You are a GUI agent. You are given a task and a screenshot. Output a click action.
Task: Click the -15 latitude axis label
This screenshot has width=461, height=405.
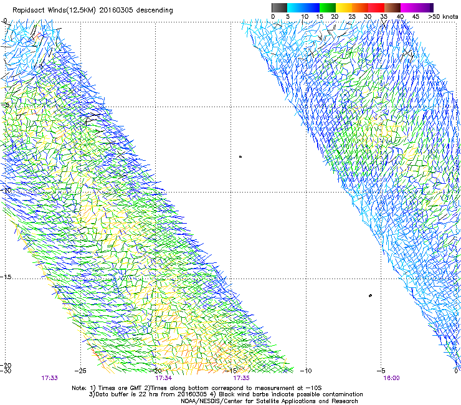tap(6, 277)
